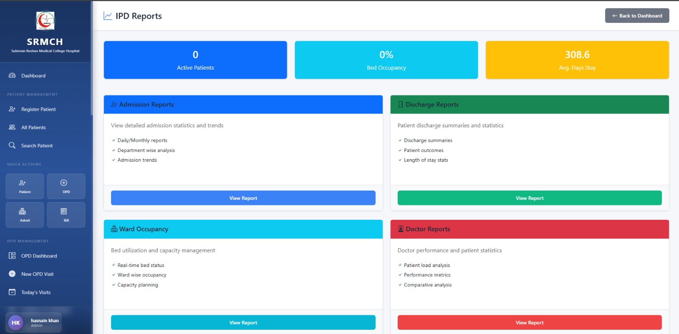Click the New OPD Visit plus icon
This screenshot has height=334, width=679.
(12, 274)
